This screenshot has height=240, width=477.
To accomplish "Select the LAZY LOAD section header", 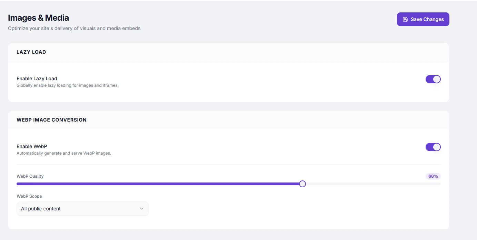I will click(x=31, y=52).
